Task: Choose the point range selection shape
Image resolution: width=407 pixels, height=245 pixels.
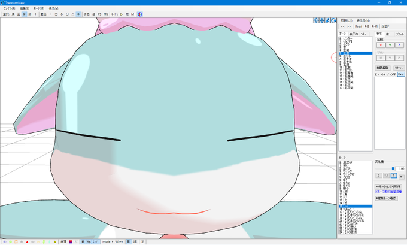Action: (x=51, y=14)
